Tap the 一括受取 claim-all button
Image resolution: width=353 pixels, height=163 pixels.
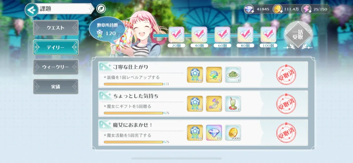[298, 35]
